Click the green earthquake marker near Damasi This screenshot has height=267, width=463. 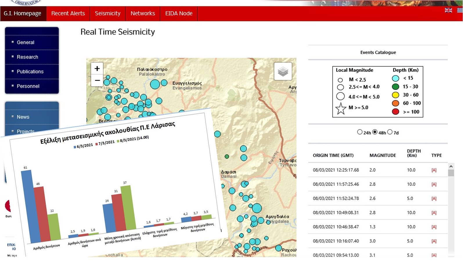(227, 156)
